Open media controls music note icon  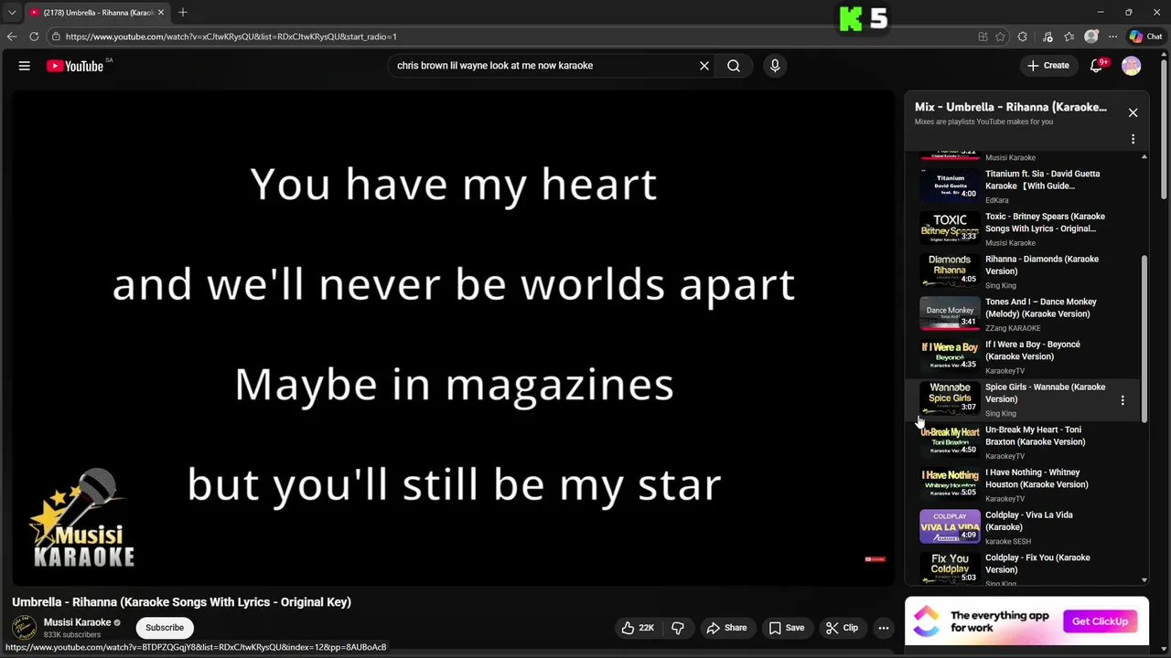[1047, 37]
